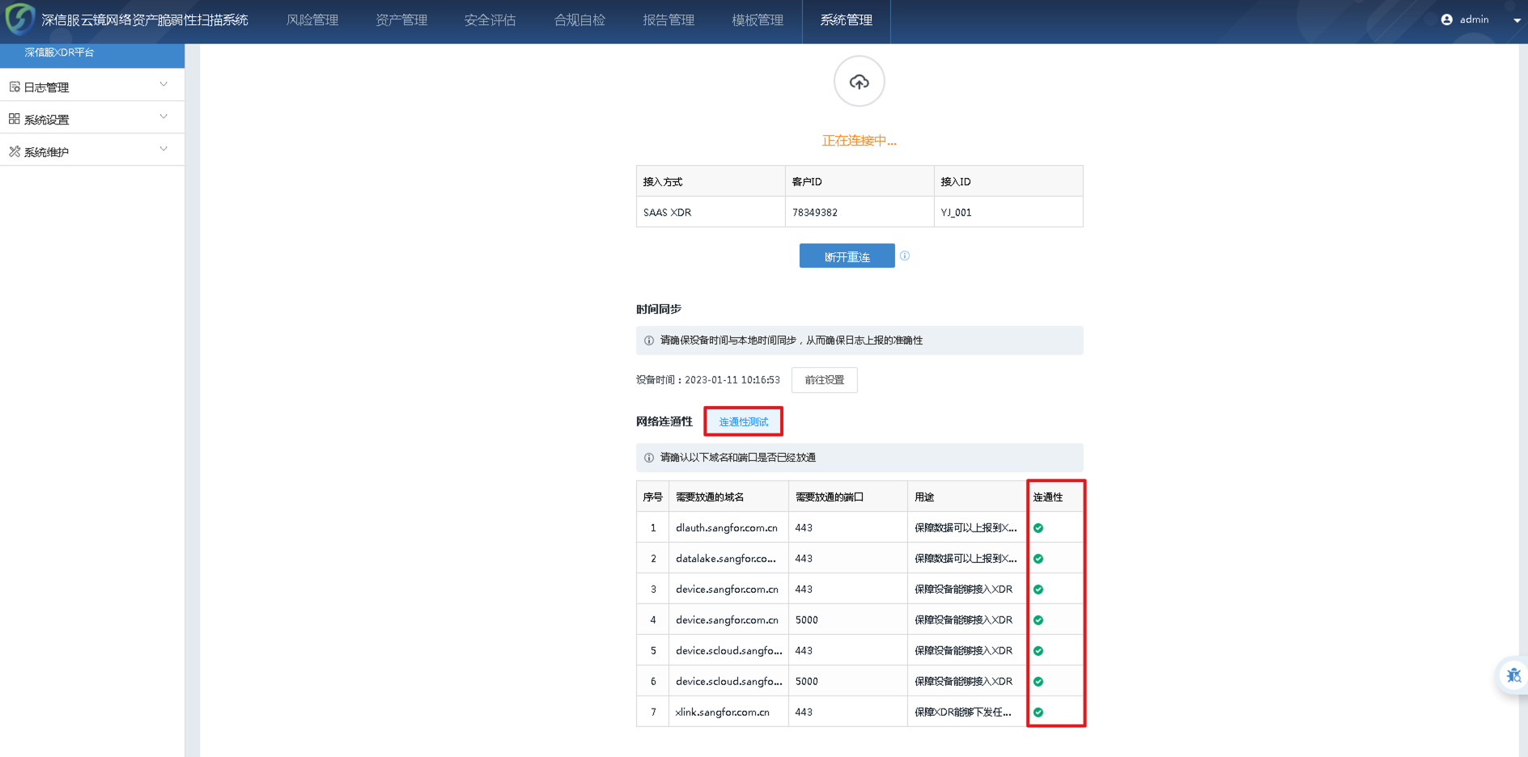Click the 系统设置 grid icon in sidebar

15,119
